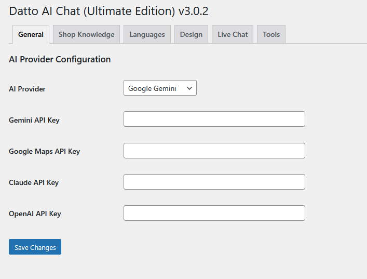367x279 pixels.
Task: Click the AI Provider Configuration heading
Action: (x=60, y=59)
